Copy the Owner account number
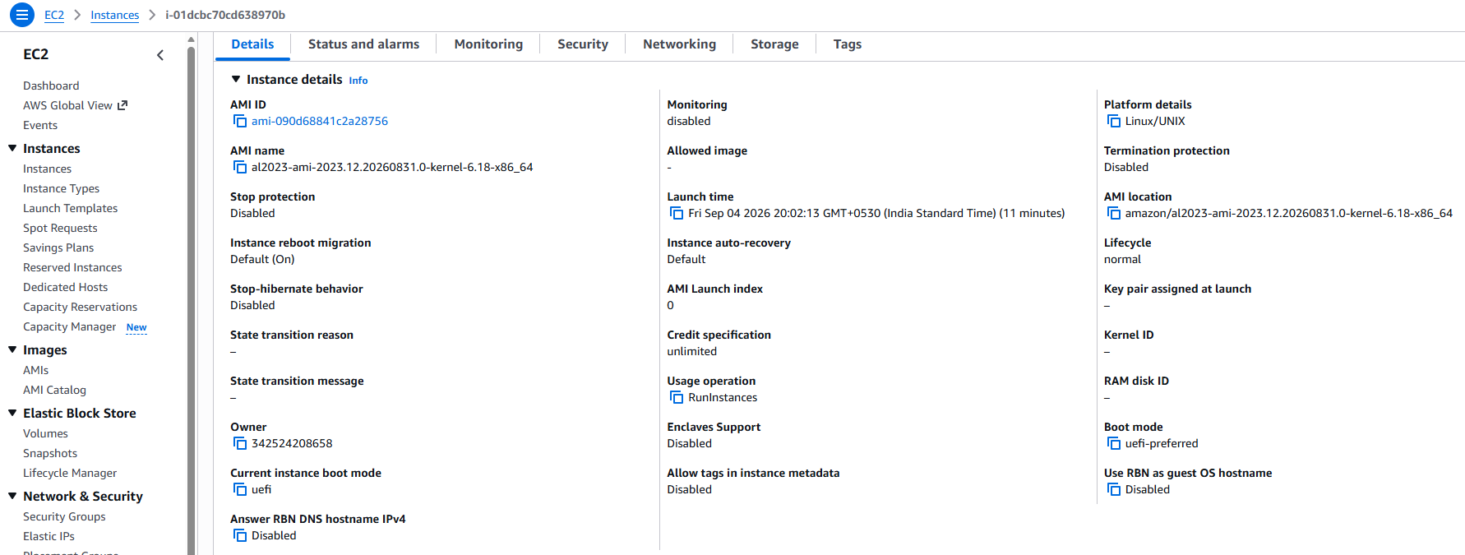Viewport: 1465px width, 555px height. (x=240, y=443)
